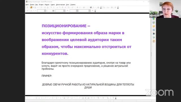Open Slide Transition sidebar icon
Image resolution: width=181 pixels, height=102 pixels.
pos(154,30)
